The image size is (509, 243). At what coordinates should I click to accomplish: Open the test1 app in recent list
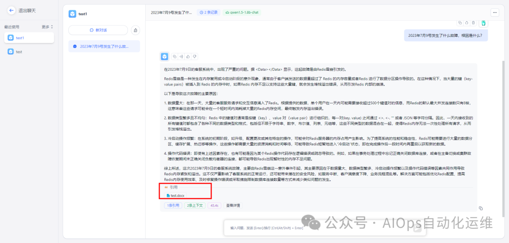29,38
